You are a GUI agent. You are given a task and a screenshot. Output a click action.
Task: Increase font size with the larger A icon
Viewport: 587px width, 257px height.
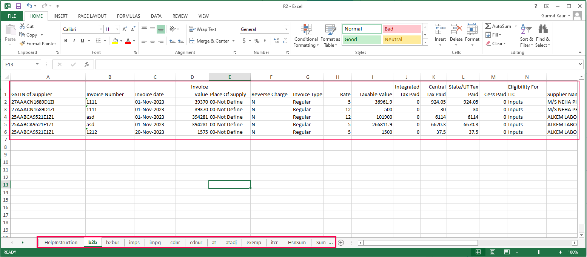125,29
